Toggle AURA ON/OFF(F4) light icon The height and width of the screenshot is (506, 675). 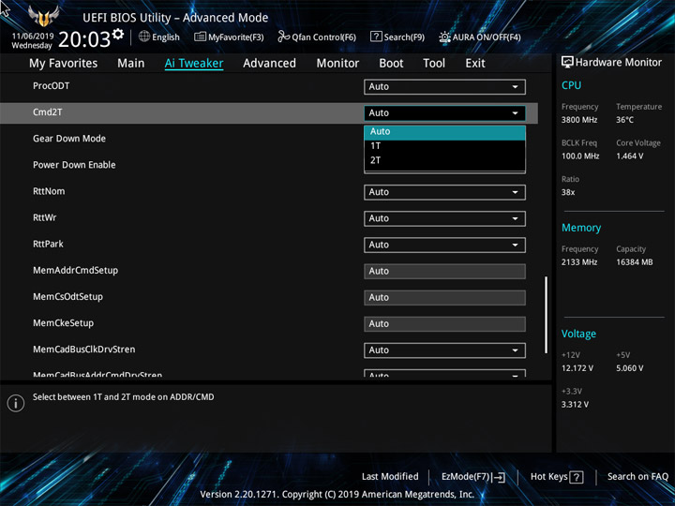444,37
